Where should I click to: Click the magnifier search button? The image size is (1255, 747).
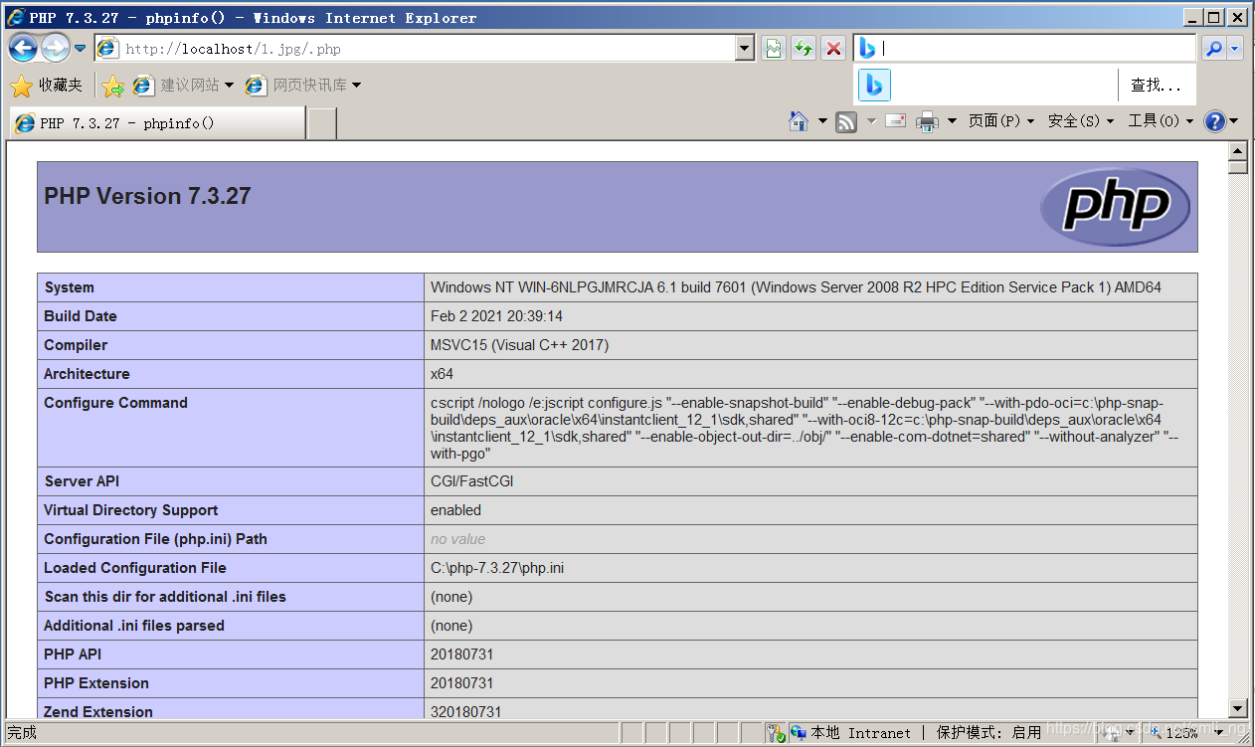(x=1213, y=48)
